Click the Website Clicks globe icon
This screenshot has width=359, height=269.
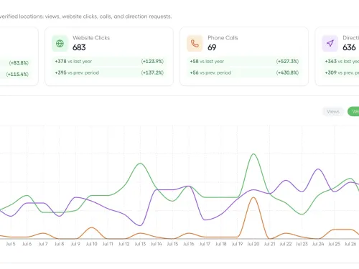(60, 44)
